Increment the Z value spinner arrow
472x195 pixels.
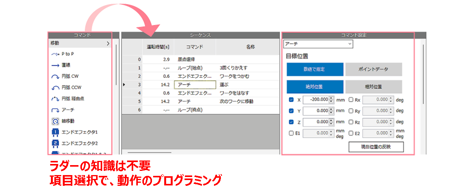(x=331, y=120)
